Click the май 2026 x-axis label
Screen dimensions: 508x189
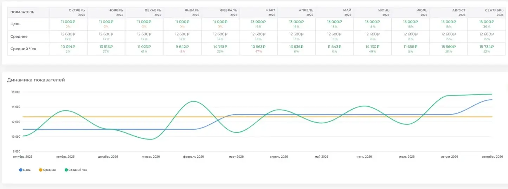[x=322, y=157]
